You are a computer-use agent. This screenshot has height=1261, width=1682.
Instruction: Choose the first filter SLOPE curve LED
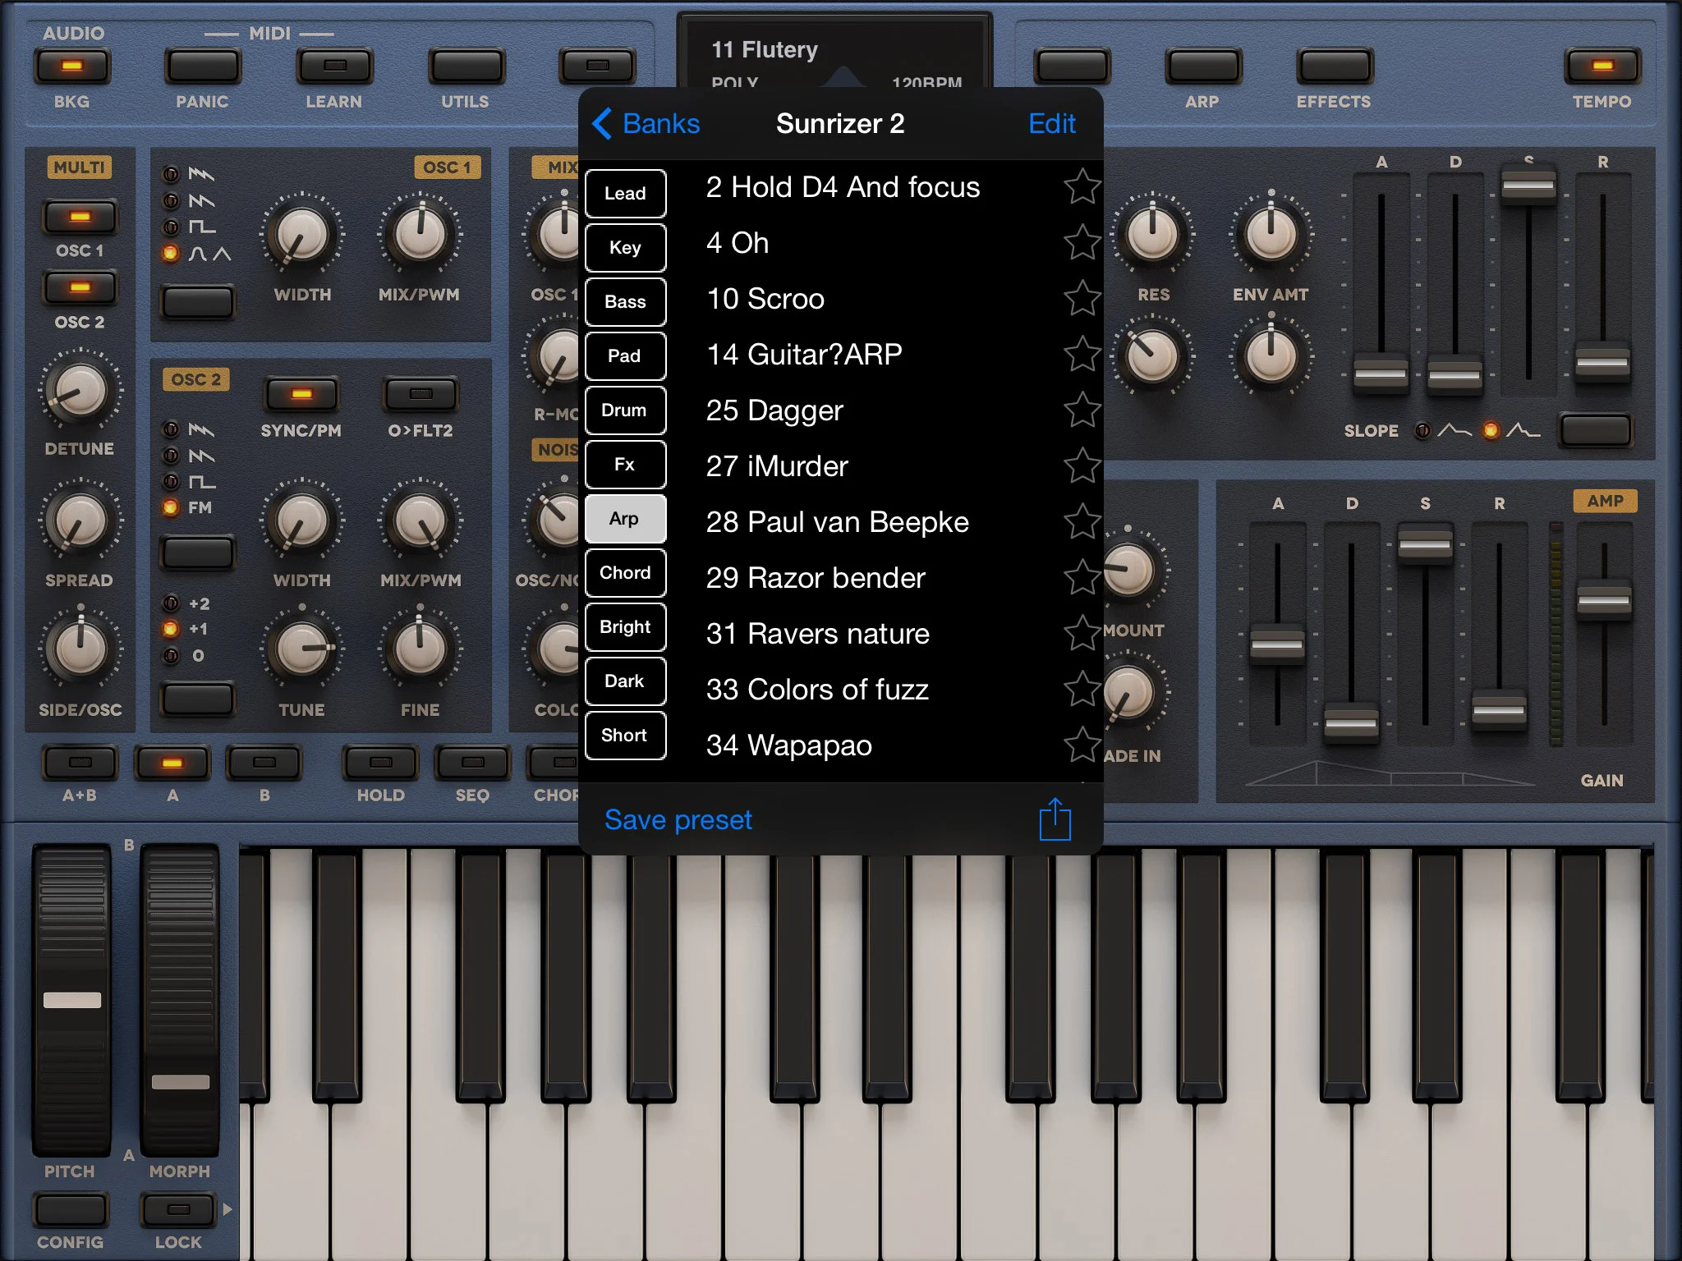tap(1423, 430)
